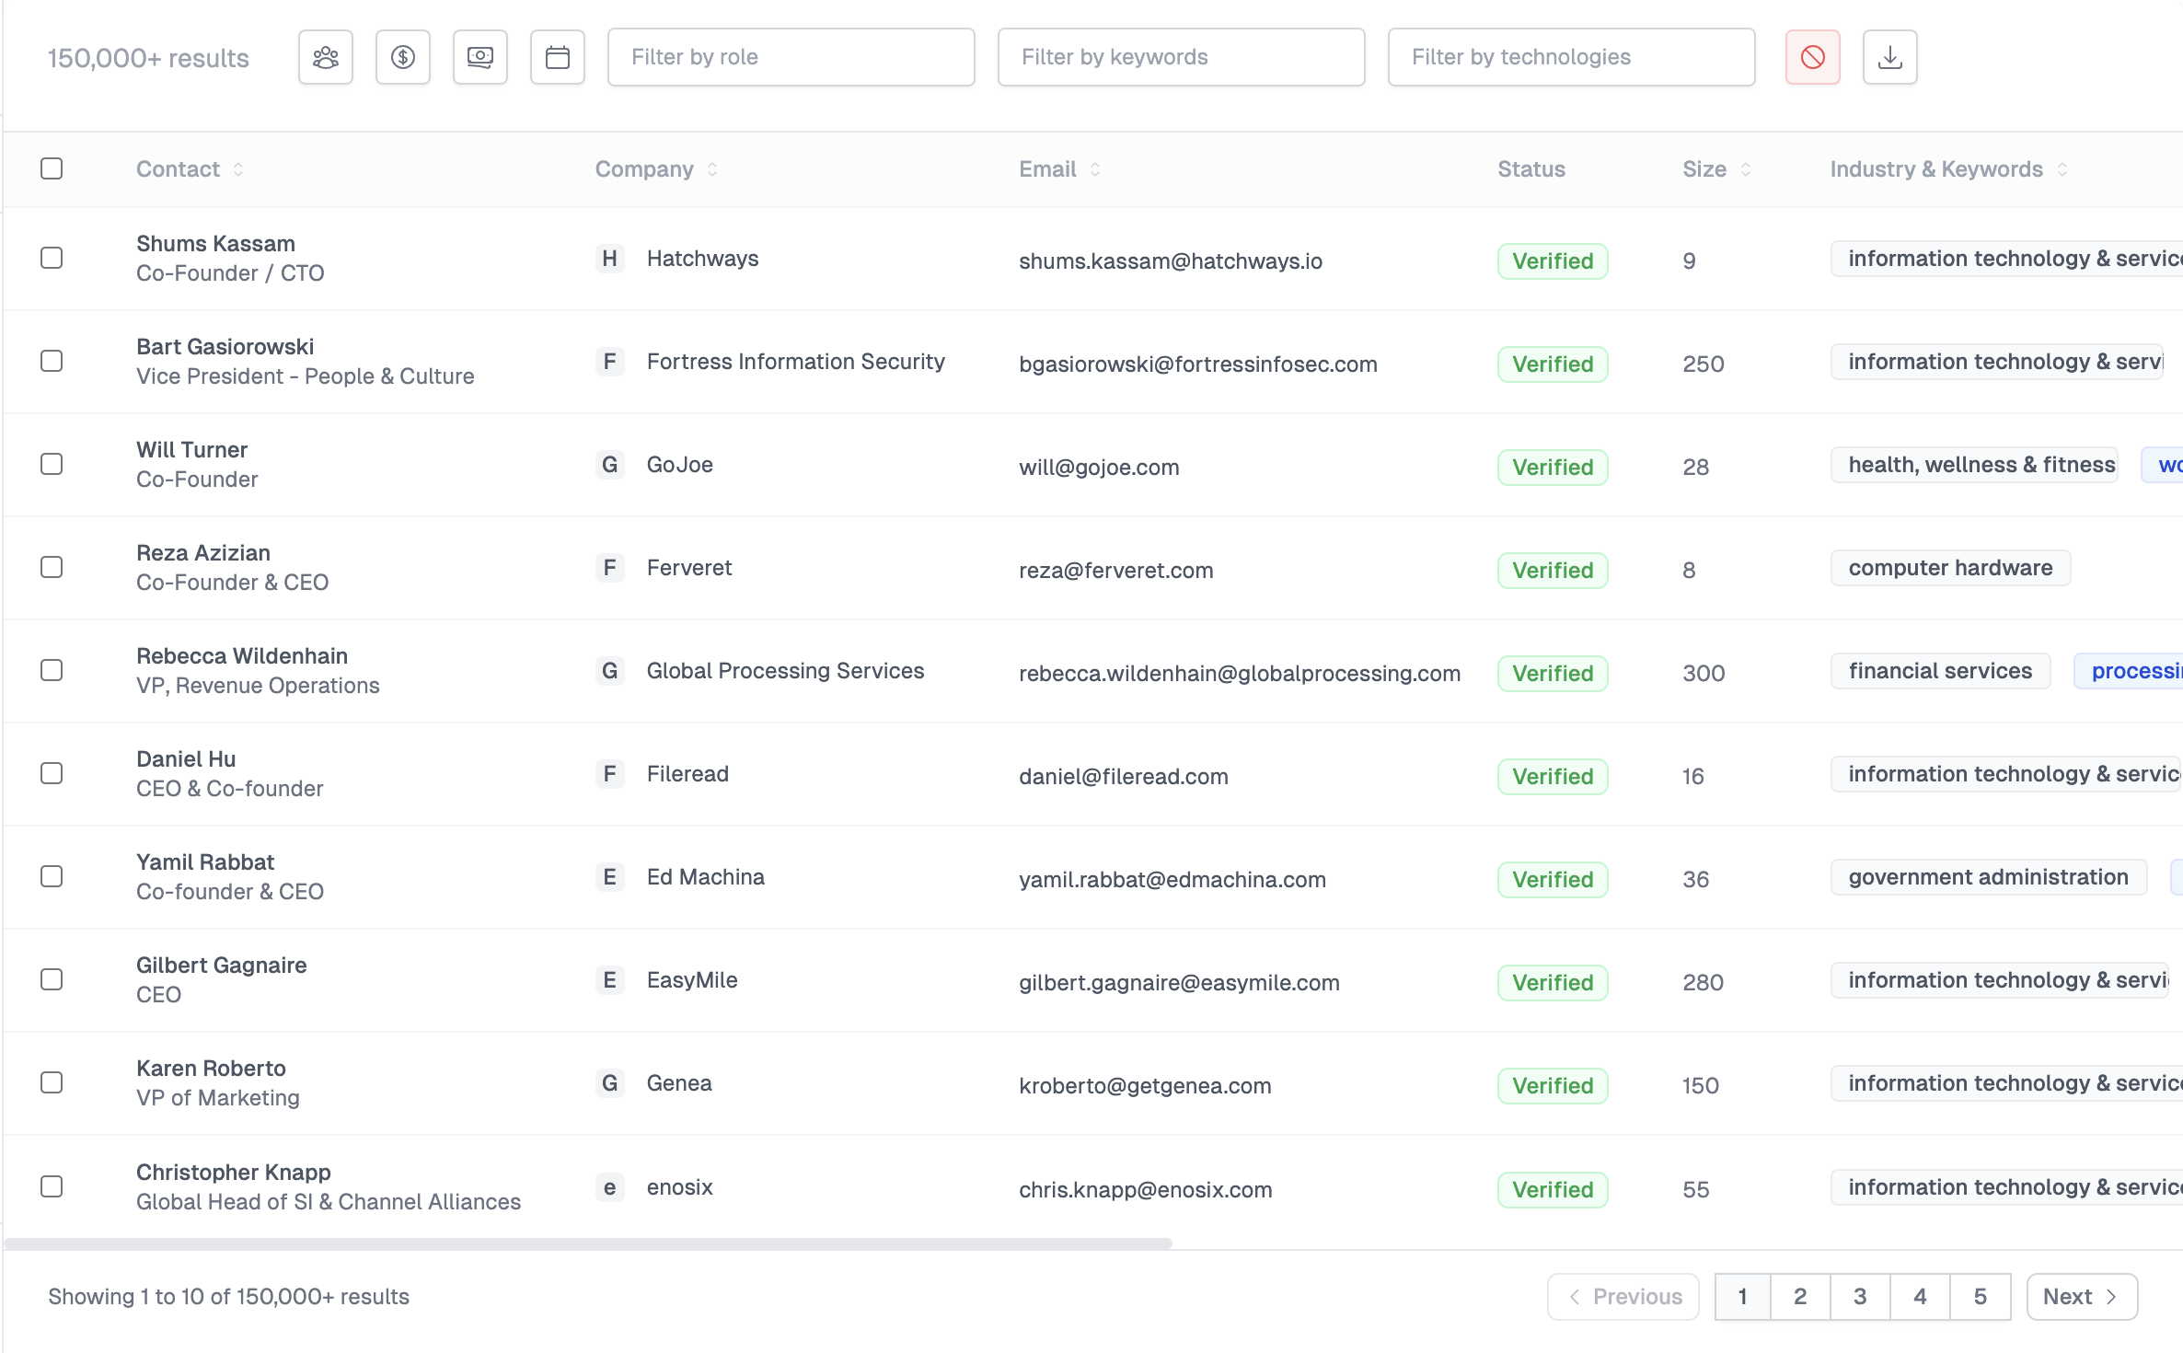Go to page 5 of results
Image resolution: width=2183 pixels, height=1353 pixels.
point(1981,1297)
